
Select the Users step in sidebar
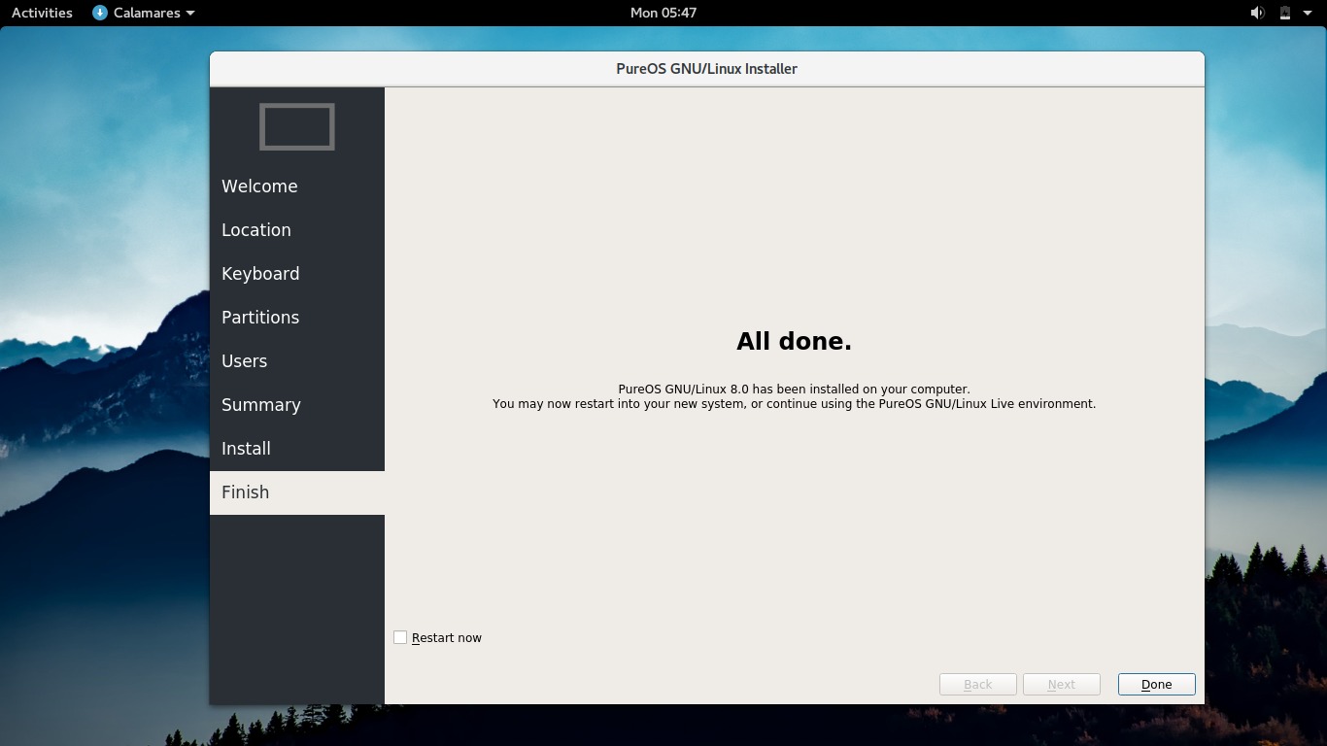pos(244,360)
